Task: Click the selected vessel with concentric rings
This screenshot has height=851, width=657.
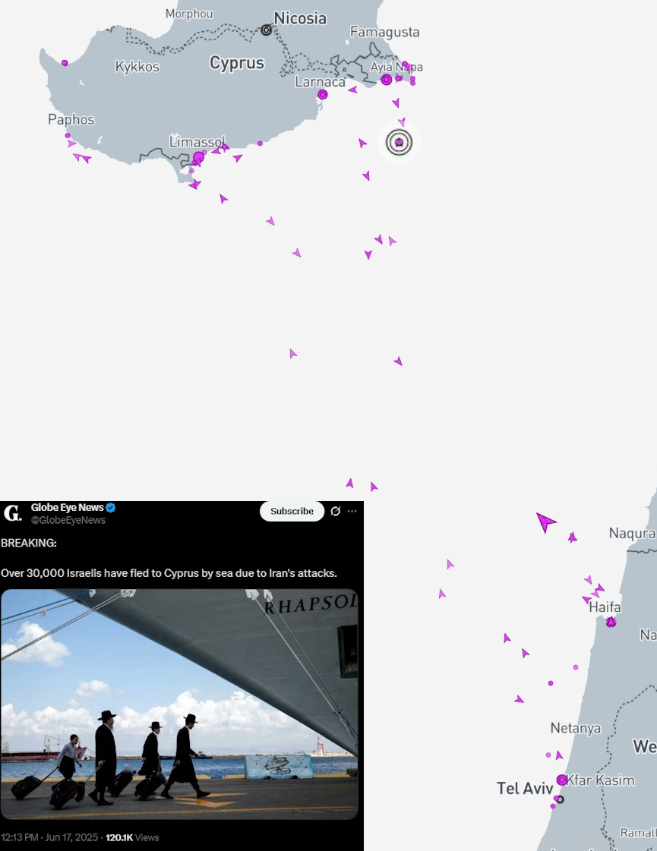Action: 399,143
